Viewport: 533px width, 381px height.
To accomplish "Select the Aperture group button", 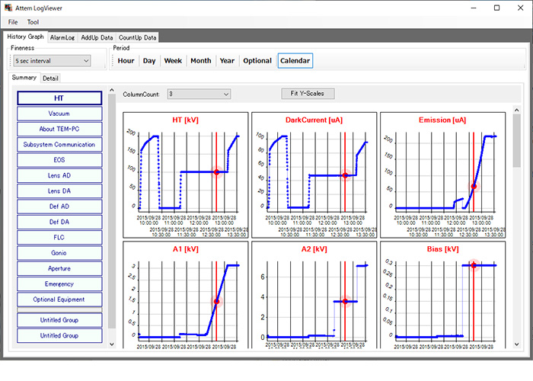I will (59, 268).
